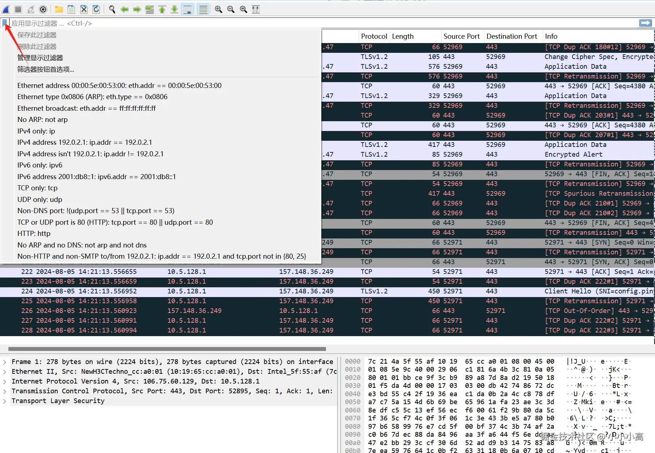Apply the filter using the right arrow button

click(x=645, y=23)
